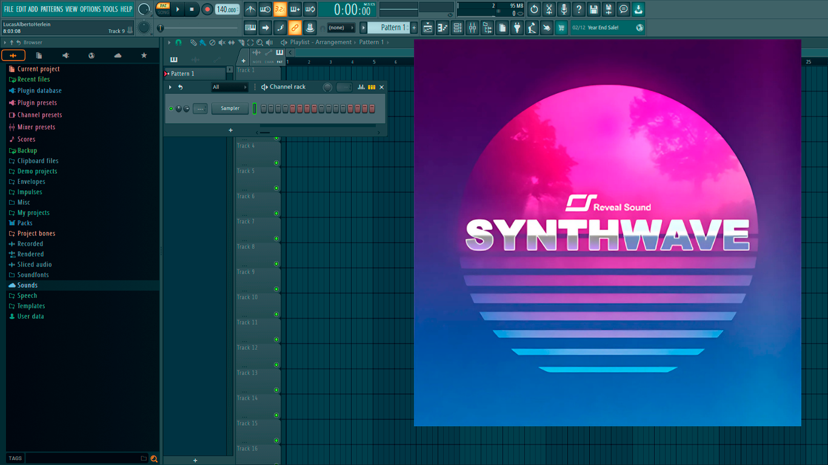Add a channel with plus button
The image size is (828, 465).
(x=230, y=130)
